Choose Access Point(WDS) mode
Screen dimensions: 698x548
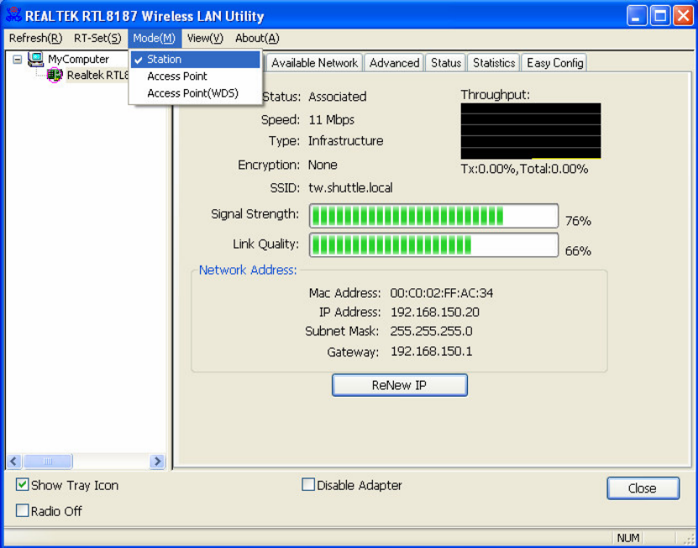pos(196,93)
